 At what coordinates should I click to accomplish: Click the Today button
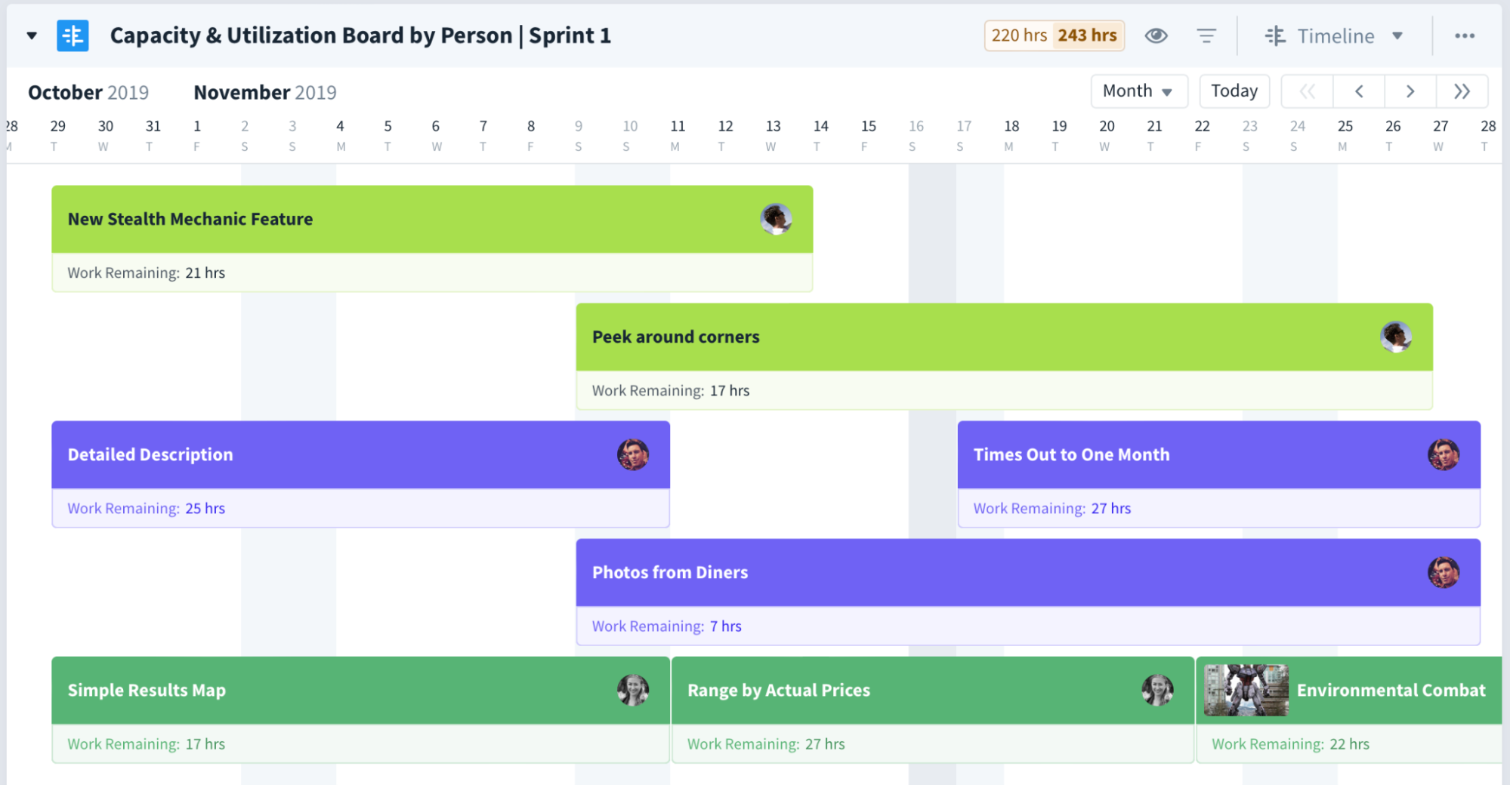tap(1234, 91)
